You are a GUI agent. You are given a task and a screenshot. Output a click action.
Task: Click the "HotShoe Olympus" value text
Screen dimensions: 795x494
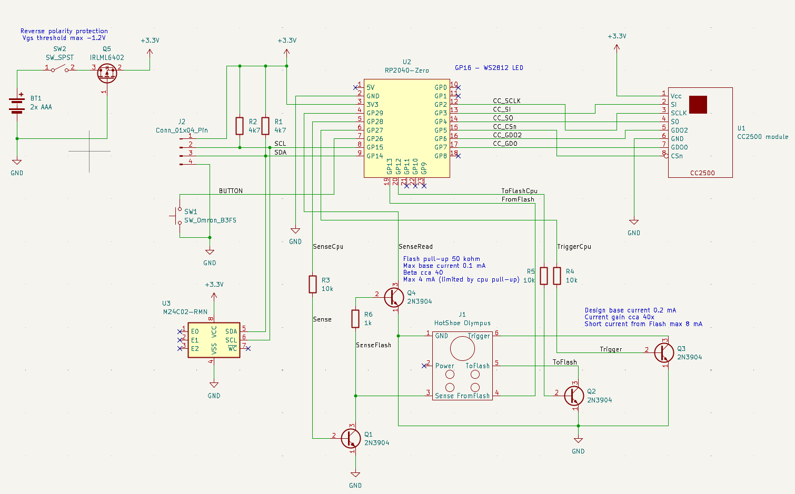462,323
